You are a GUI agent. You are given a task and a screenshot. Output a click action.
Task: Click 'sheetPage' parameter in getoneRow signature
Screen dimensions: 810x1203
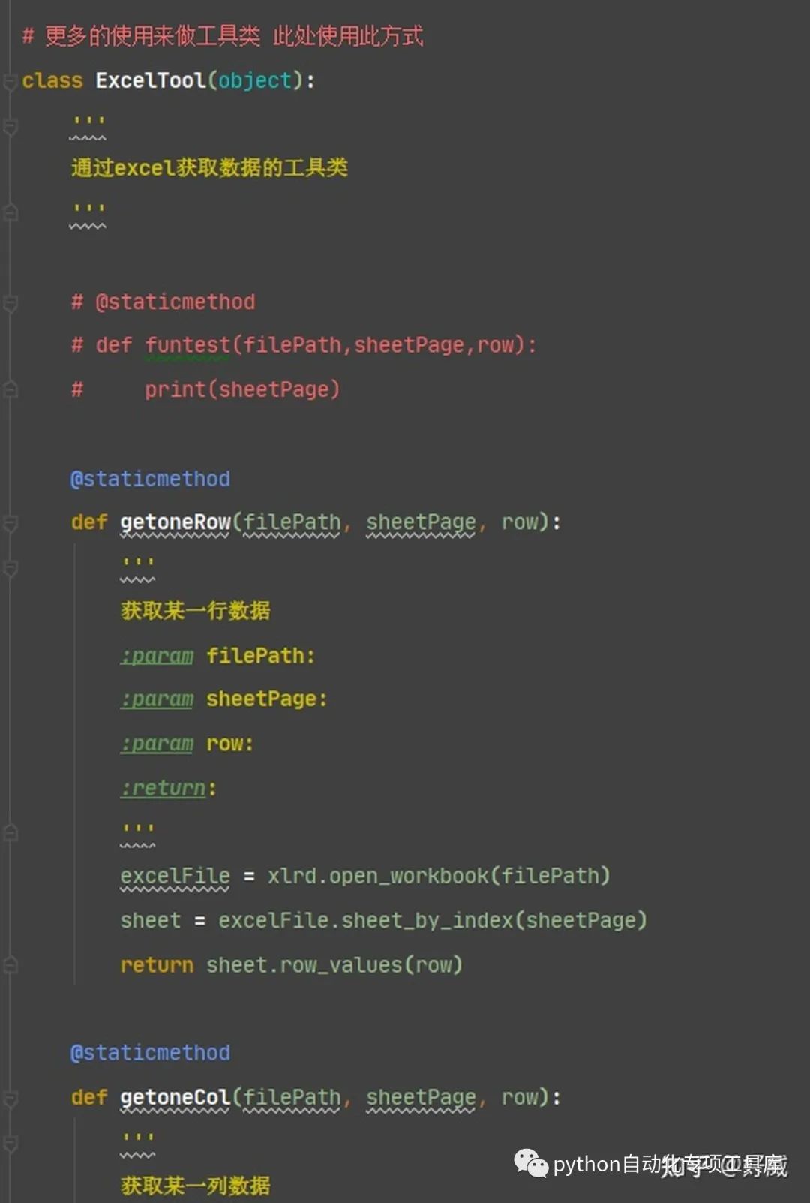coord(421,522)
